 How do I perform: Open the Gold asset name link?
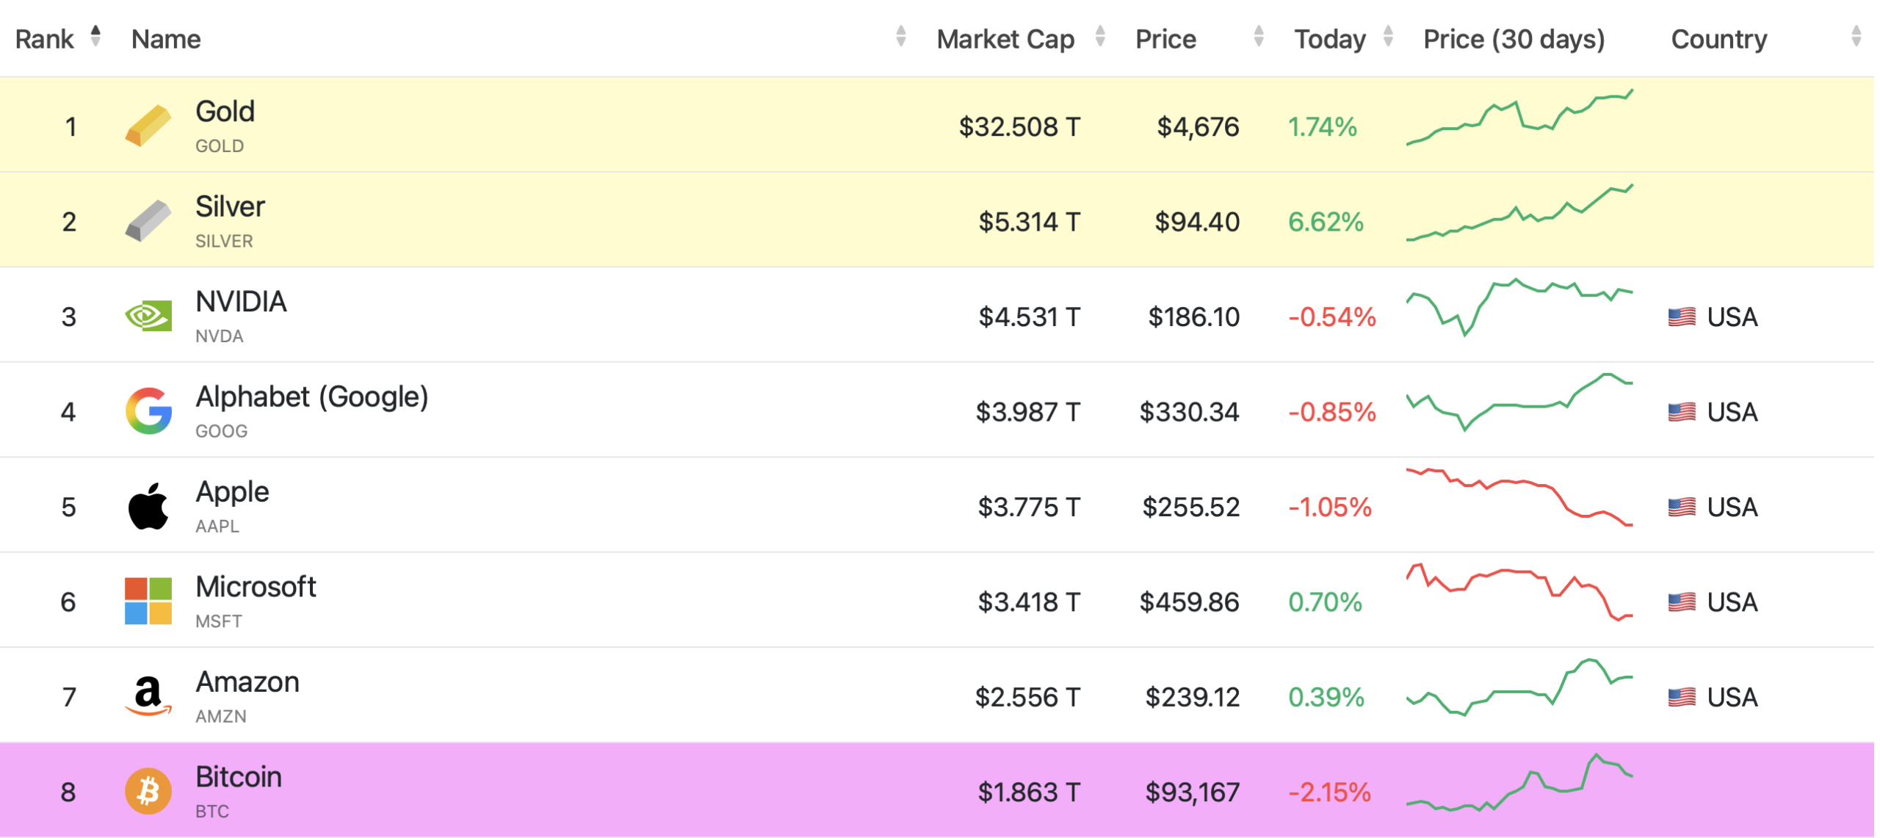[225, 112]
